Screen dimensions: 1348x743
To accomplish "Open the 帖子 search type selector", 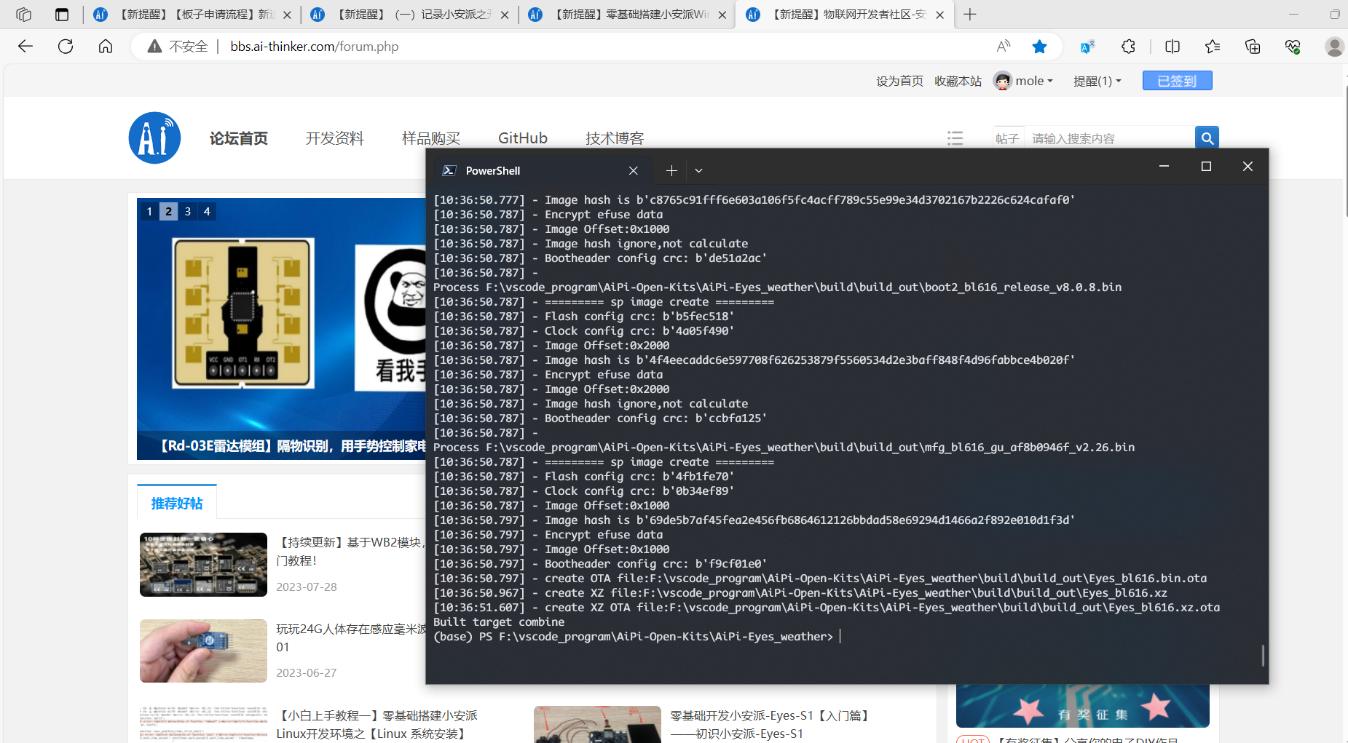I will [x=1008, y=138].
